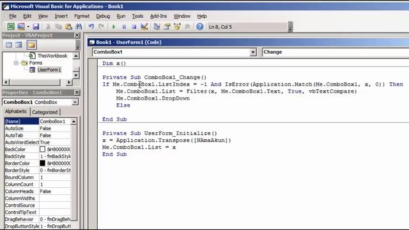Close the Project - VBAProject panel
The height and width of the screenshot is (230, 409).
77,35
